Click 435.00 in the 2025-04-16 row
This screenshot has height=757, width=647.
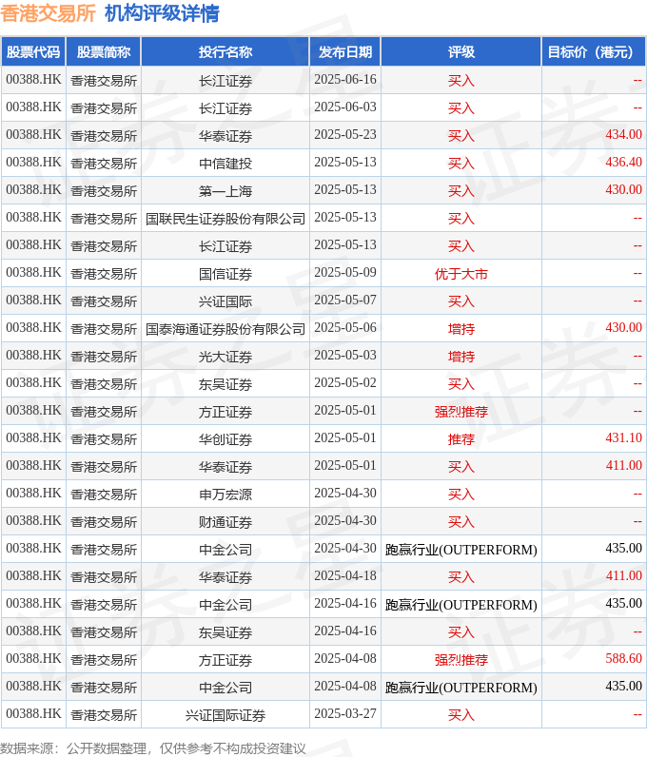point(623,603)
